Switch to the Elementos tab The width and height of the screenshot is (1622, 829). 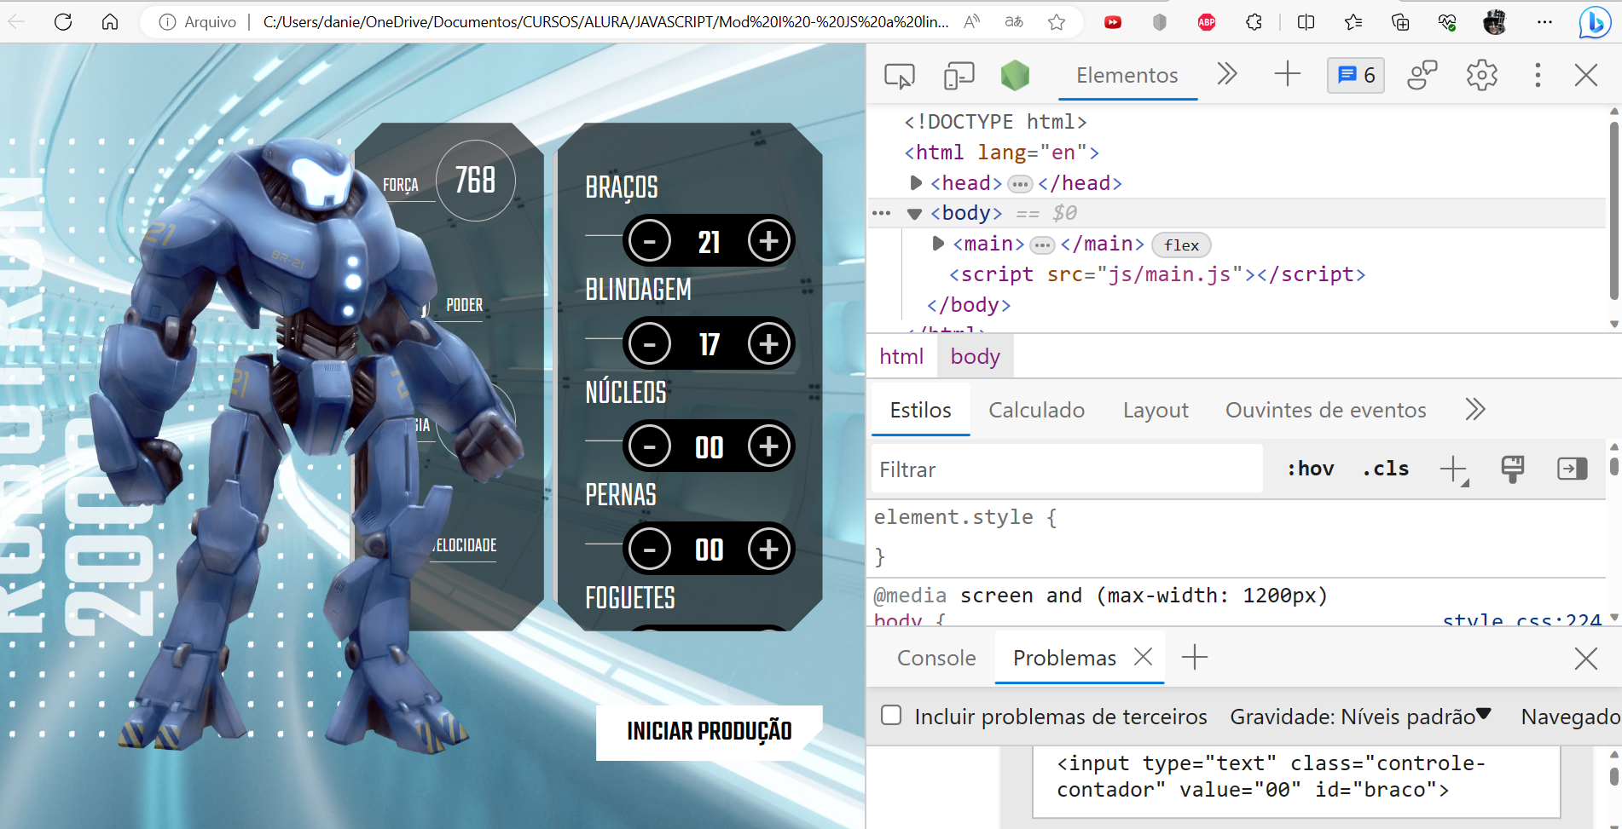(1127, 75)
